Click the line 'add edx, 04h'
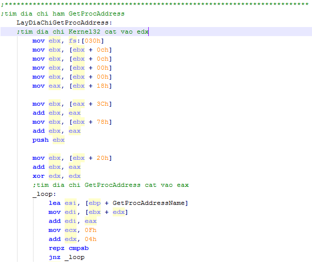 point(73,239)
